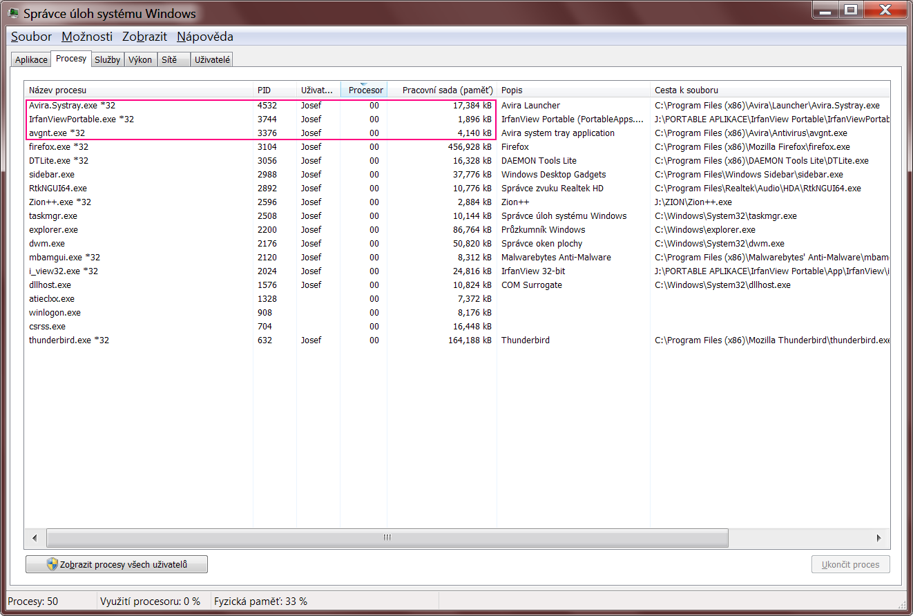913x616 pixels.
Task: Select the avgnt.exe *32 process name
Action: pyautogui.click(x=57, y=133)
